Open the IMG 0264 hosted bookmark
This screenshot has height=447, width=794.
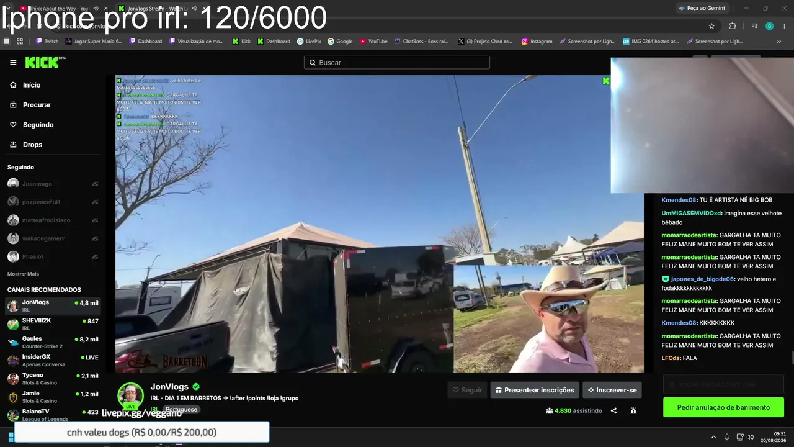click(651, 42)
